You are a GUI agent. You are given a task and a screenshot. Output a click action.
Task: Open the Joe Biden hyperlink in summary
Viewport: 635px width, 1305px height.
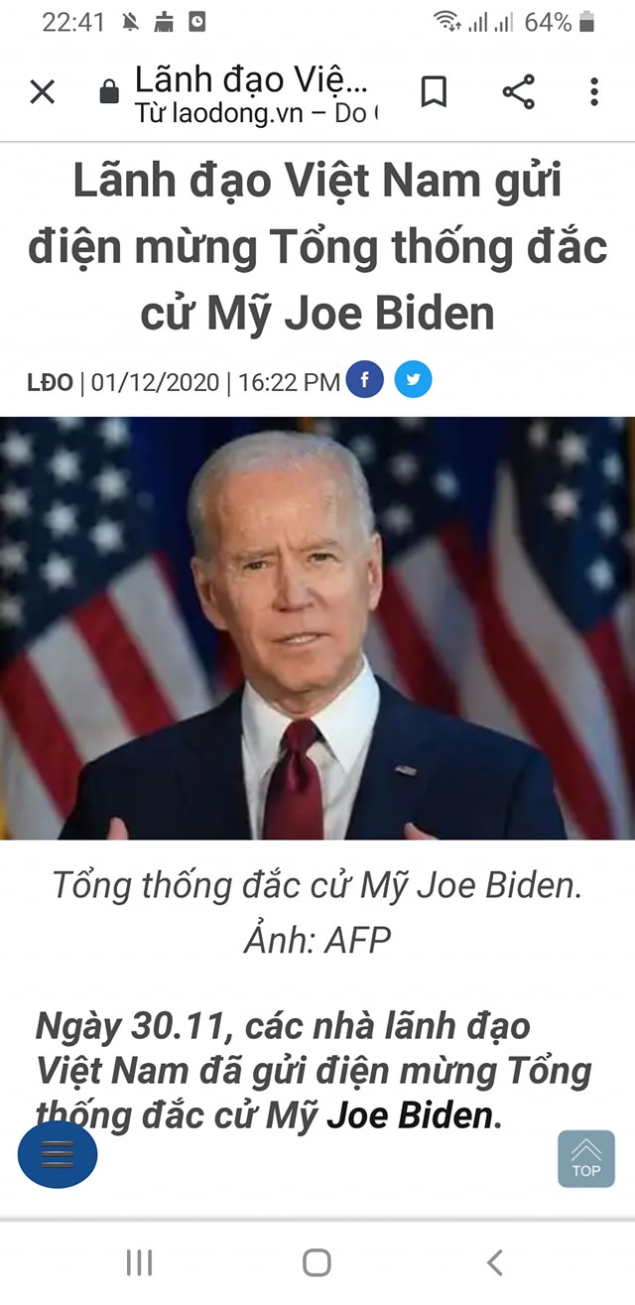pos(409,1116)
